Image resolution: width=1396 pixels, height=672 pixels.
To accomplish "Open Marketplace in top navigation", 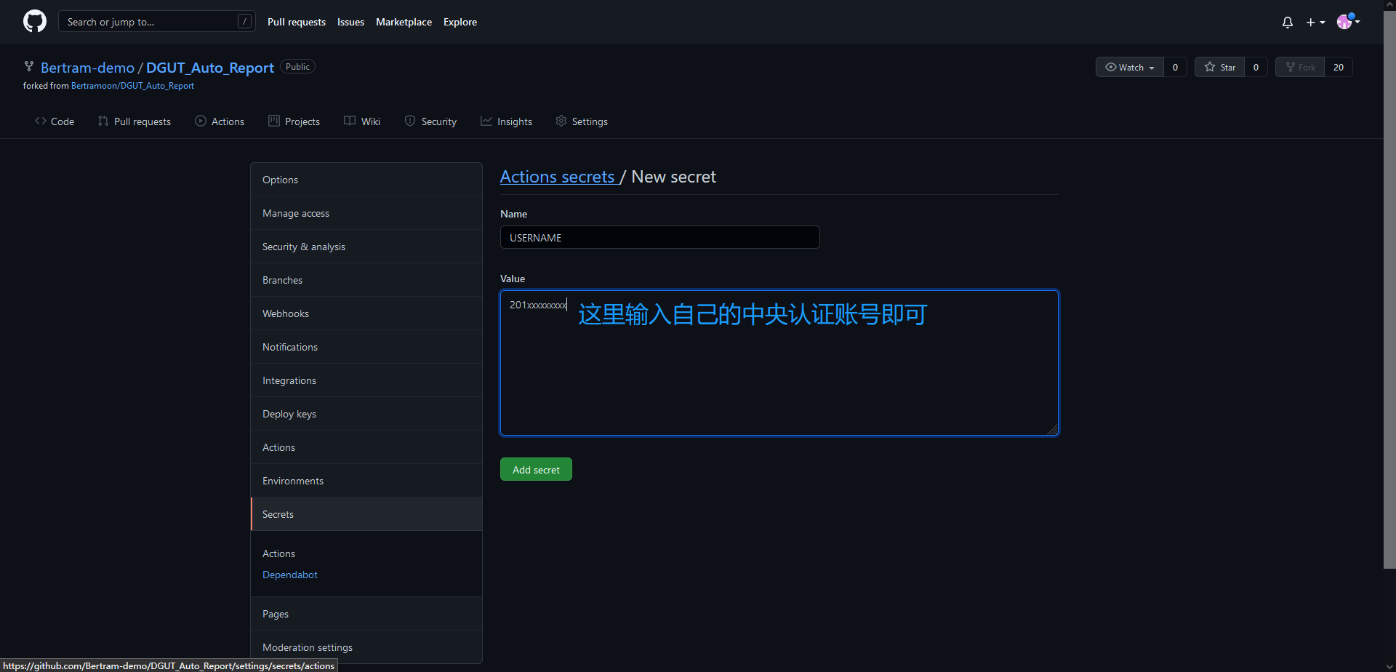I will pyautogui.click(x=404, y=22).
